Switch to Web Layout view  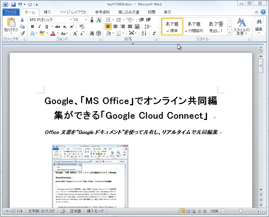pos(194,211)
